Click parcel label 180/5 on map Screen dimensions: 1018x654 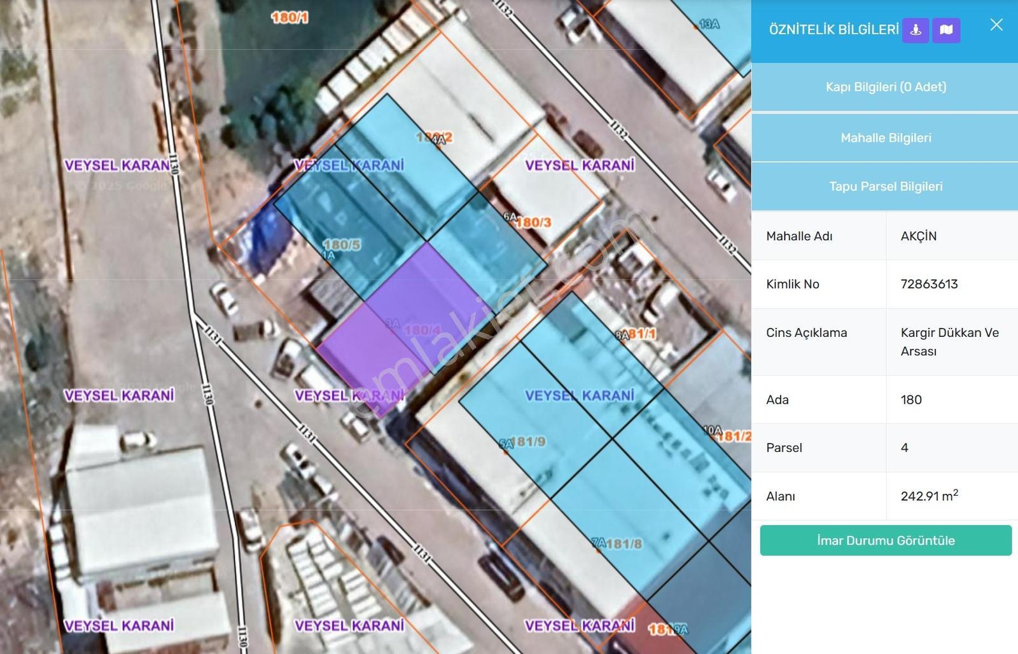pos(342,245)
